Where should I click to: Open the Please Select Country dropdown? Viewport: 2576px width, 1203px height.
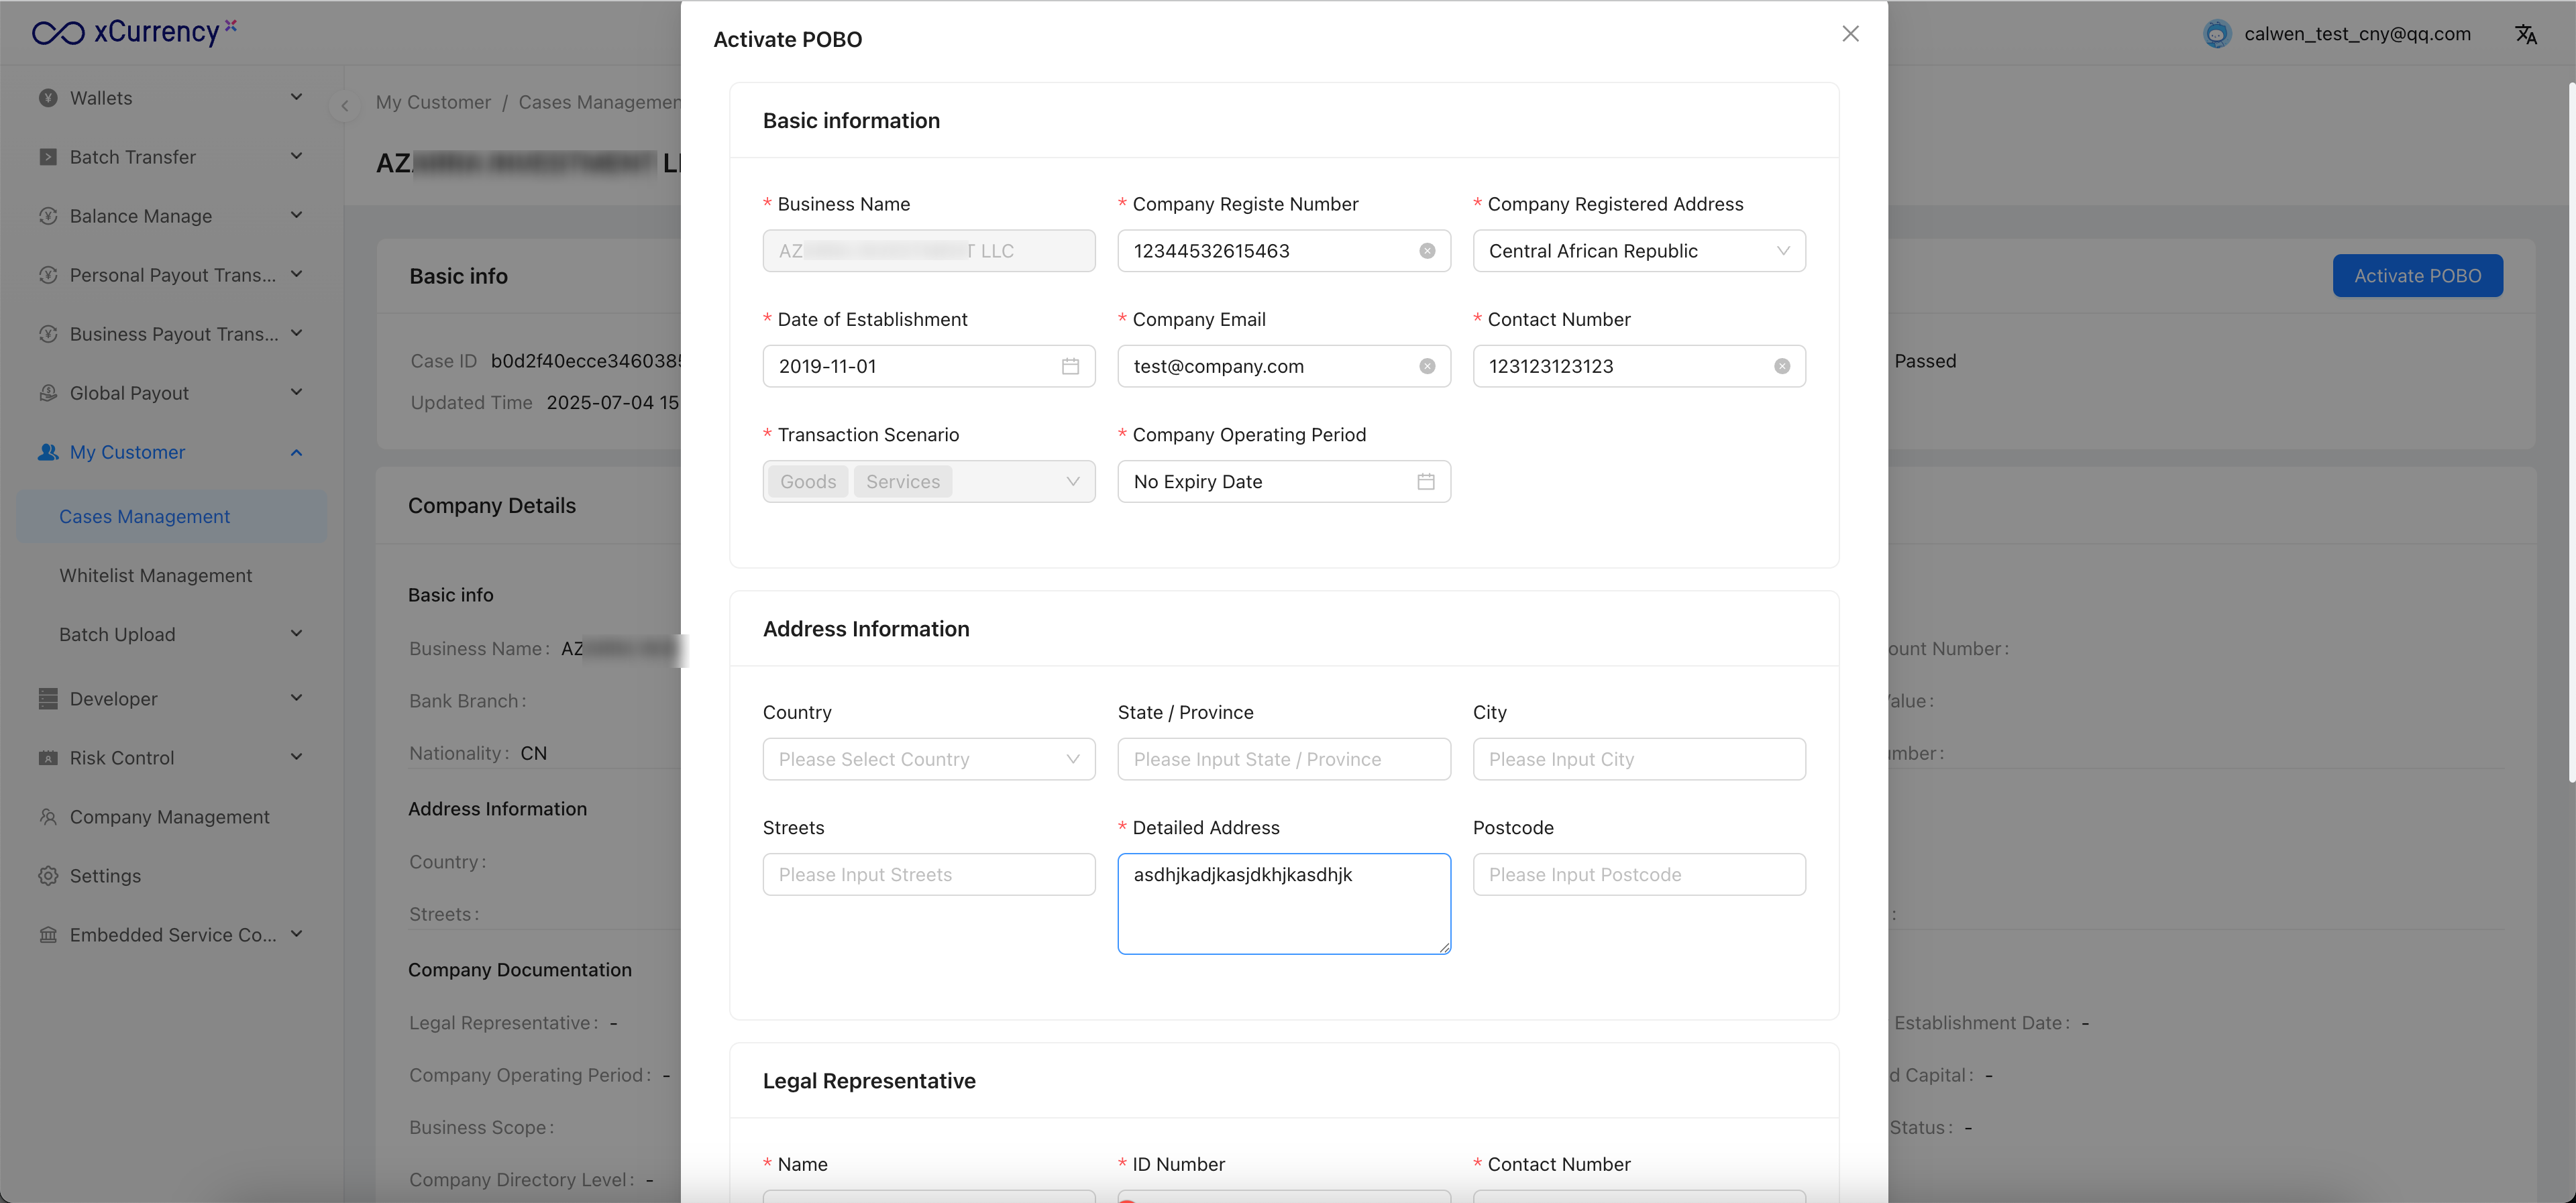coord(928,759)
